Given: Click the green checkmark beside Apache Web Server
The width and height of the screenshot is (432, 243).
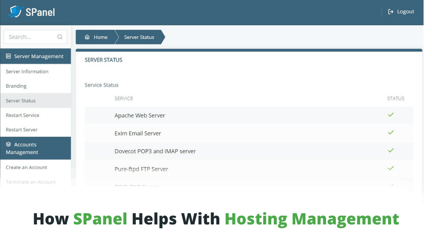Looking at the screenshot, I should (x=391, y=114).
